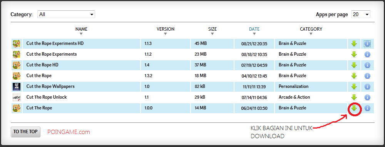Select date 08/21/12 20:35

pyautogui.click(x=254, y=44)
